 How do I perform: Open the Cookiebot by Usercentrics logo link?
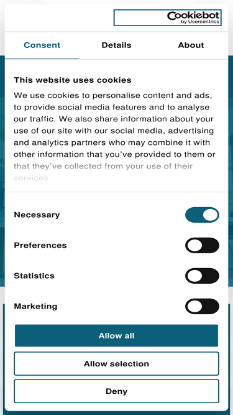[168, 18]
